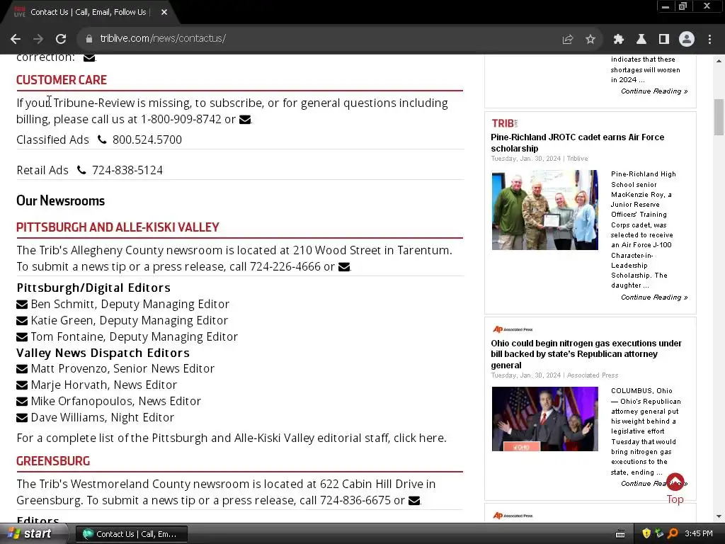Email about a correction via envelope icon
The height and width of the screenshot is (544, 725).
[89, 58]
